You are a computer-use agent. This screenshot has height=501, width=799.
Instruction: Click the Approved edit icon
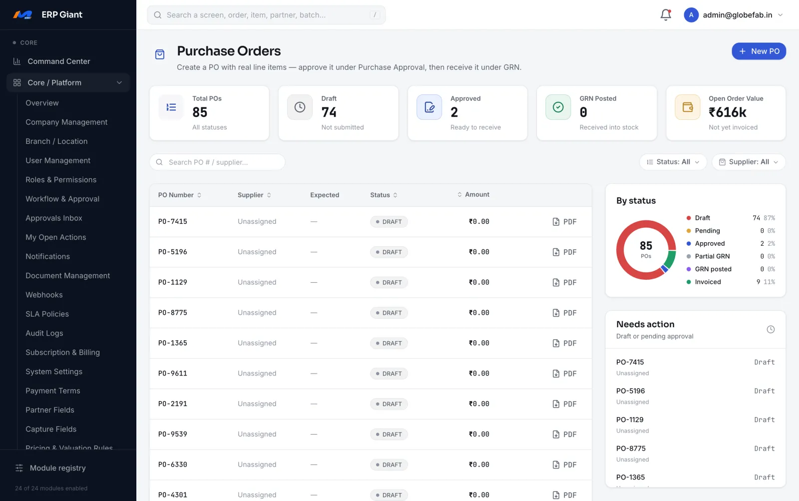coord(429,107)
